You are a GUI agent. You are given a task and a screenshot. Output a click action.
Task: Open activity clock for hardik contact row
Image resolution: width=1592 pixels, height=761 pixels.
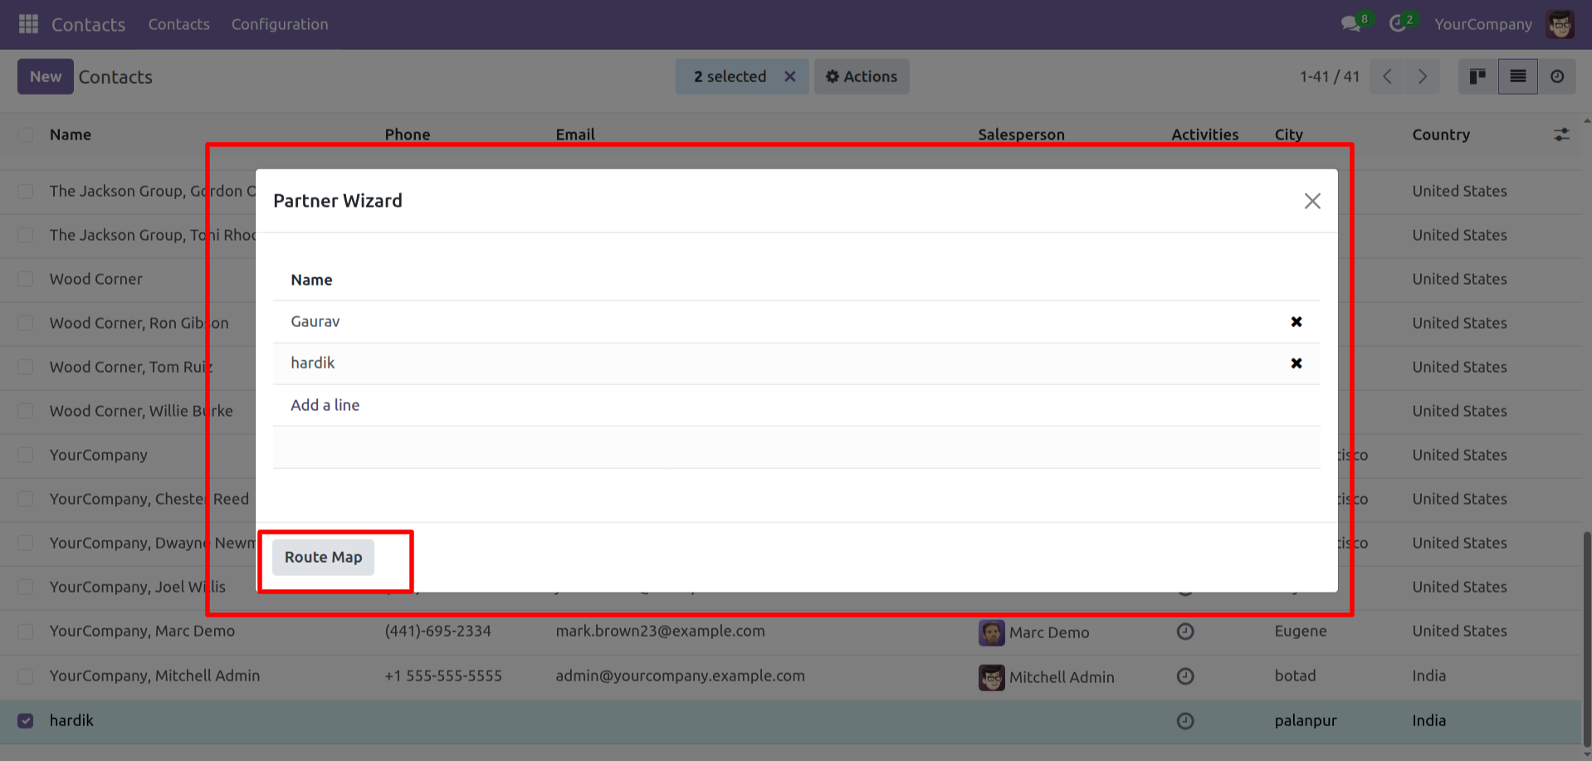point(1185,721)
